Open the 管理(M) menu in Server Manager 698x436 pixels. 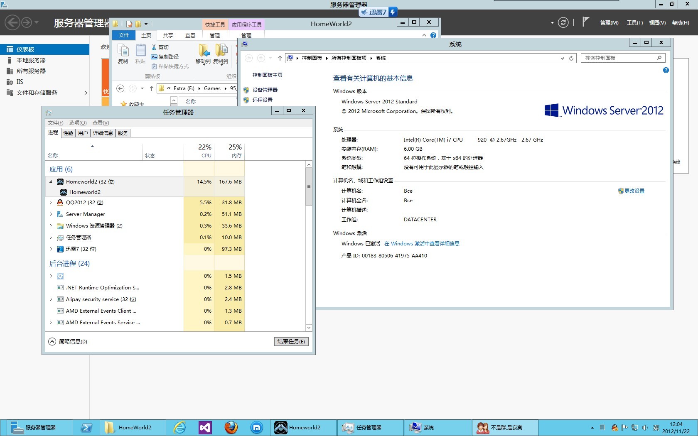tap(609, 22)
